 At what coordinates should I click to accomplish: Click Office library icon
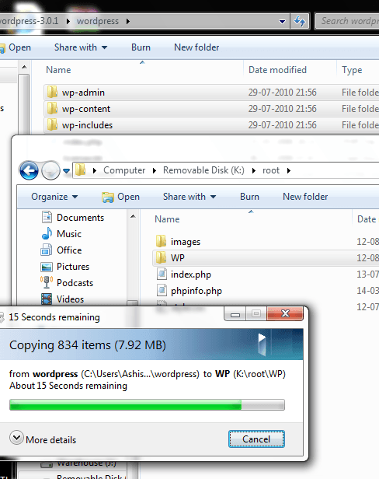[x=47, y=250]
